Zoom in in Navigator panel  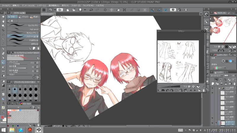[x=223, y=47]
